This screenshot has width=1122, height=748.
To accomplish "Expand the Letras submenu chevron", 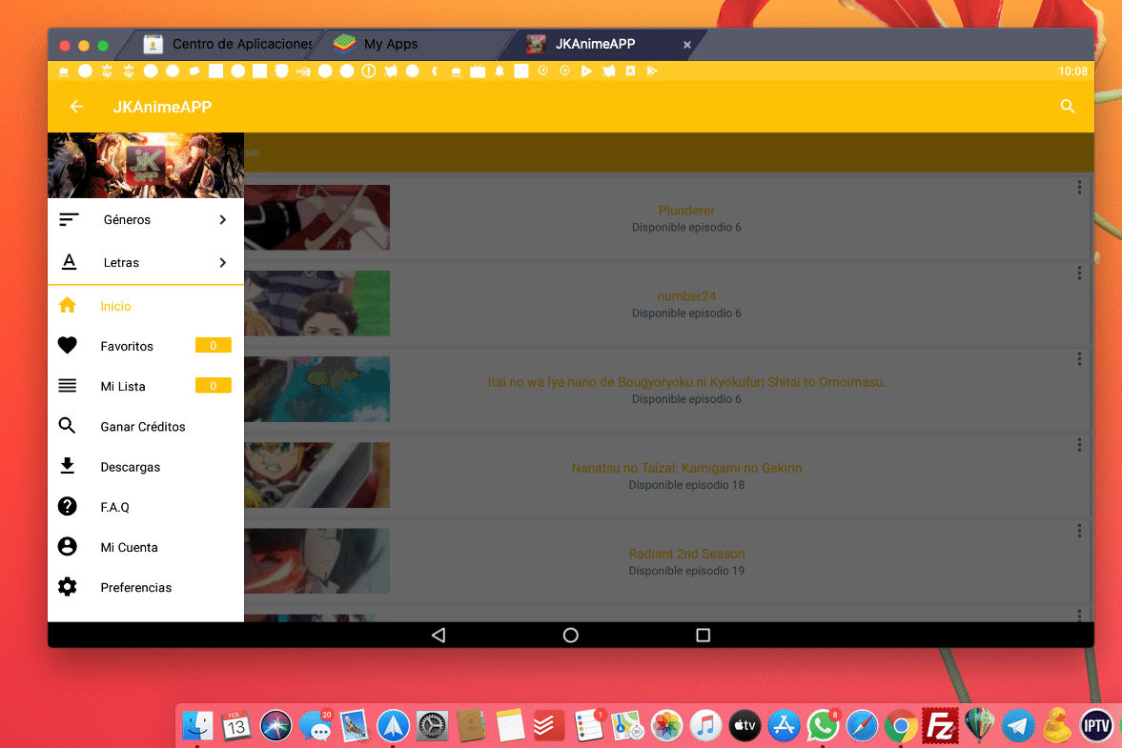I will click(222, 261).
